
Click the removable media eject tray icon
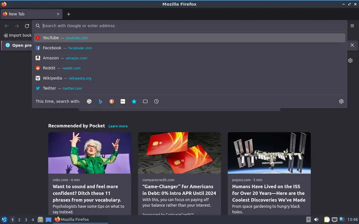[x=309, y=220]
